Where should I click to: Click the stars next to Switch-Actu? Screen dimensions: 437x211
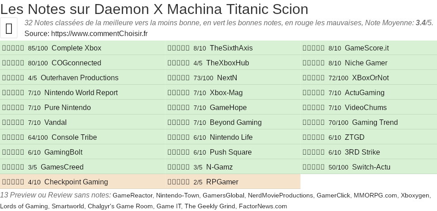click(x=313, y=167)
